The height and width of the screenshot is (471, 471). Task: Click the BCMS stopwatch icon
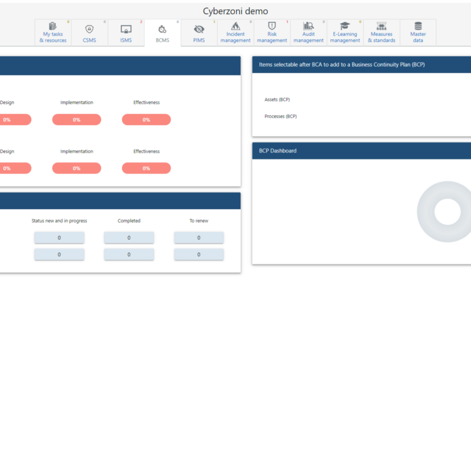162,28
